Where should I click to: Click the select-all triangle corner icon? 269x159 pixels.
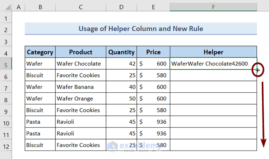8,7
